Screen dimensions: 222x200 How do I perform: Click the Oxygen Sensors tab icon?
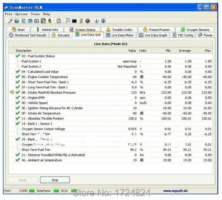[x=183, y=30]
